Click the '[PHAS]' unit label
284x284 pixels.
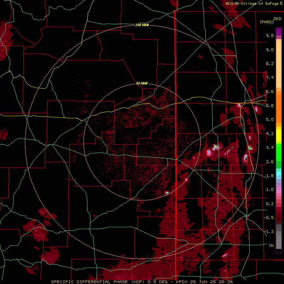[267, 22]
